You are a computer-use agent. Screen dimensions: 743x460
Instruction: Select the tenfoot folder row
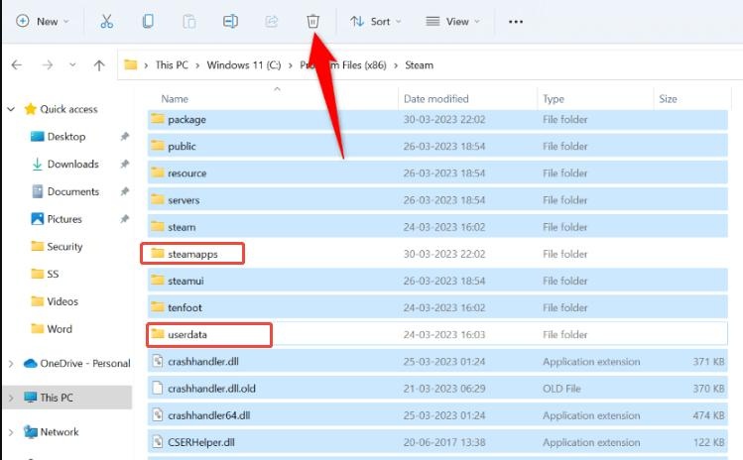tap(437, 307)
